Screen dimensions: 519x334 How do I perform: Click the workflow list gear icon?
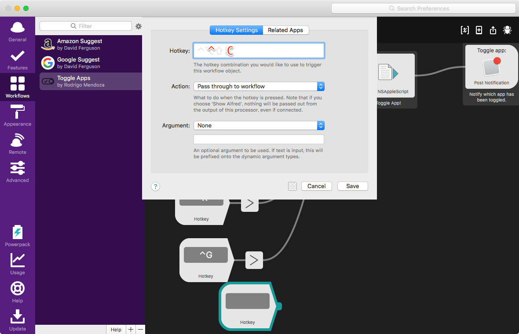pos(139,26)
